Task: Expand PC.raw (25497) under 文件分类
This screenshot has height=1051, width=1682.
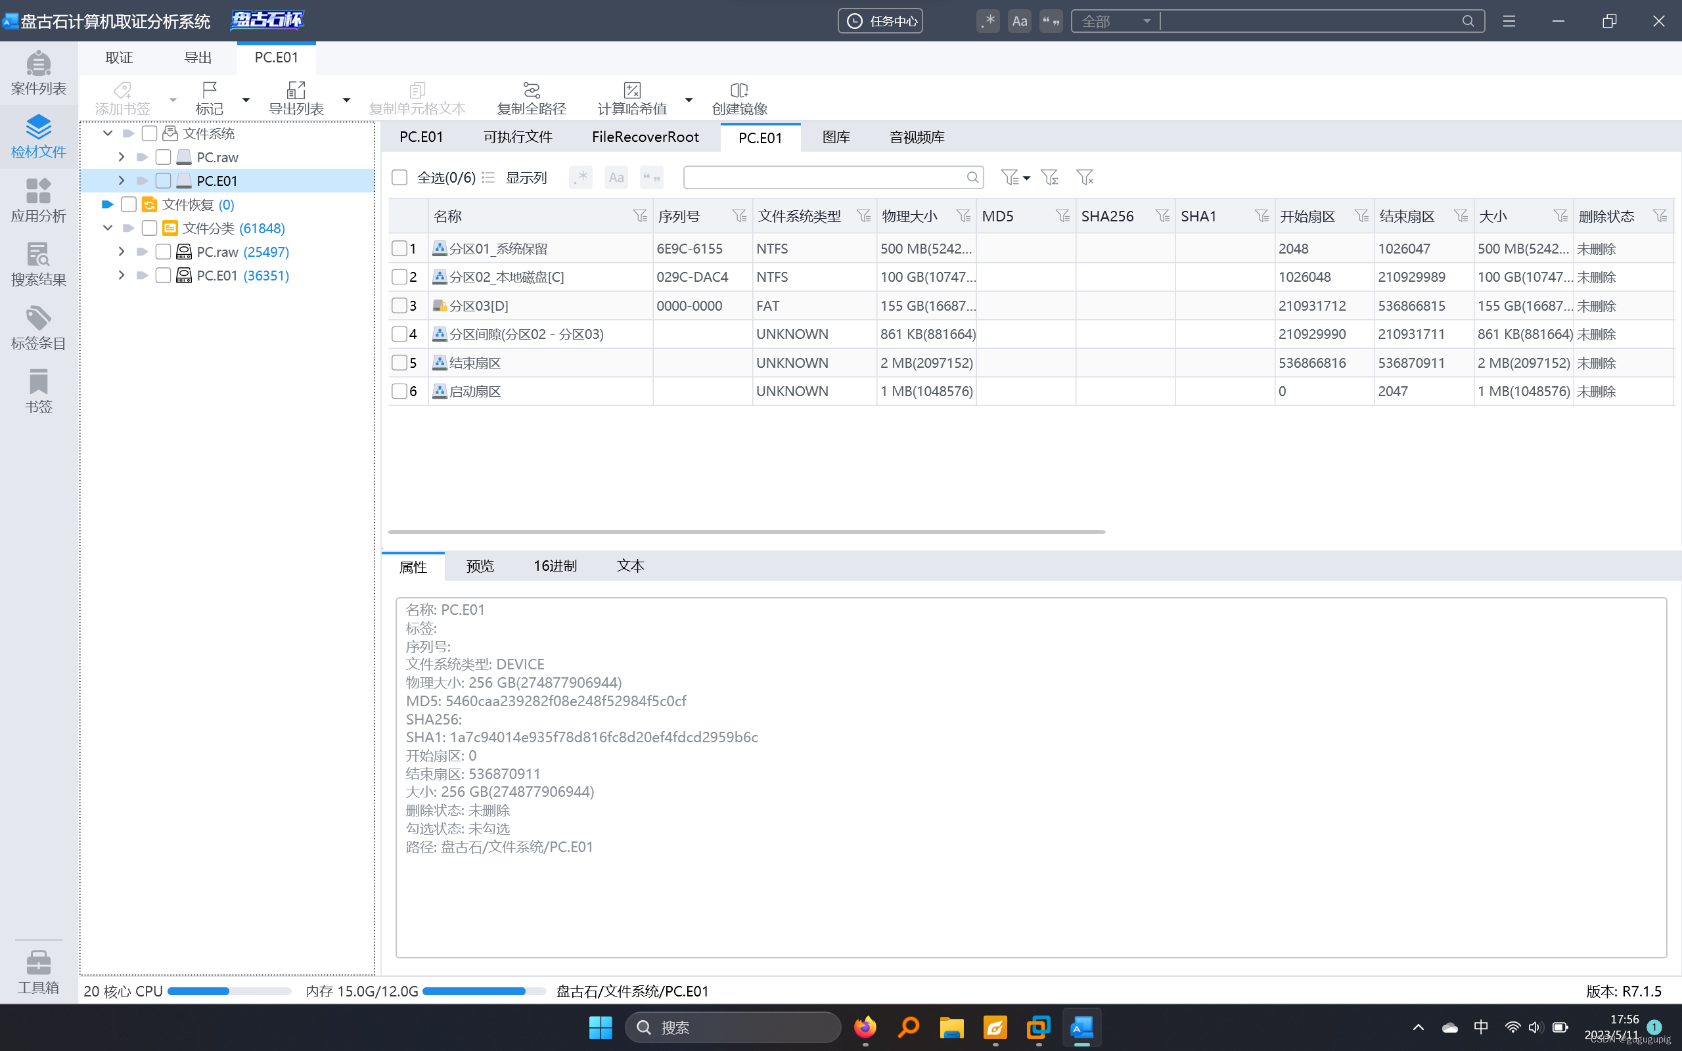Action: [x=122, y=252]
